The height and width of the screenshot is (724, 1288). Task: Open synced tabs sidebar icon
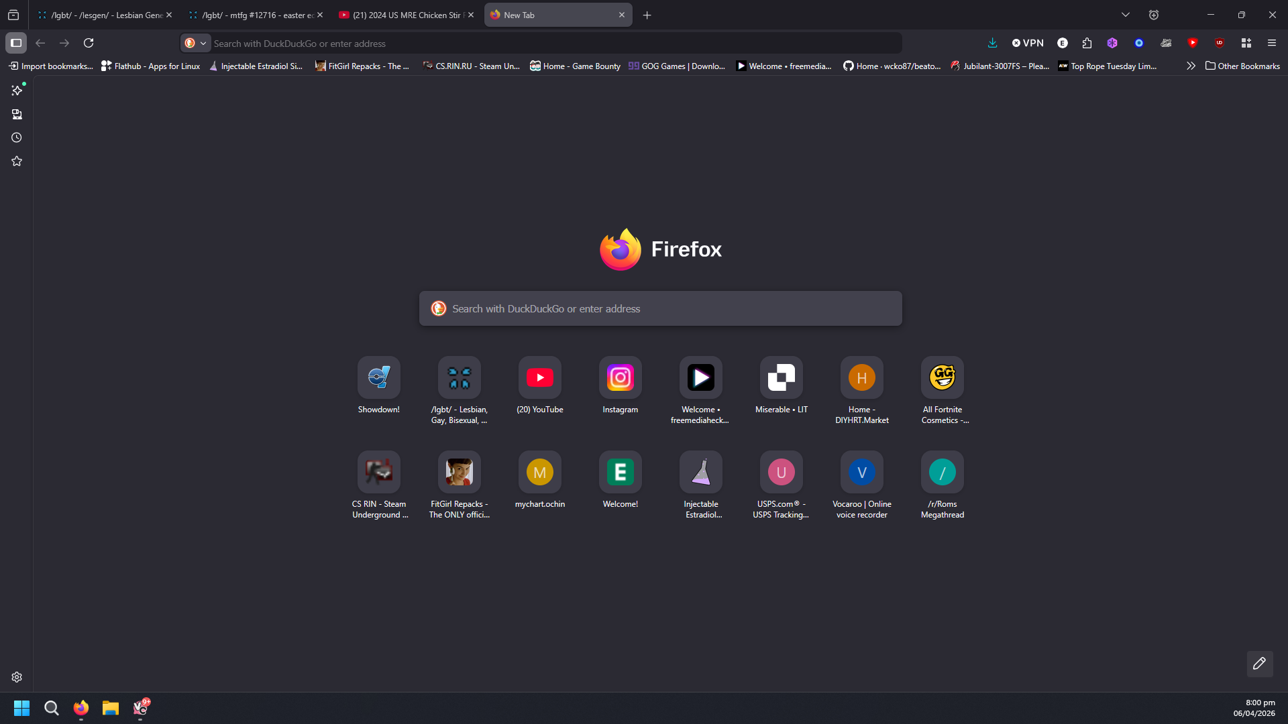[17, 114]
